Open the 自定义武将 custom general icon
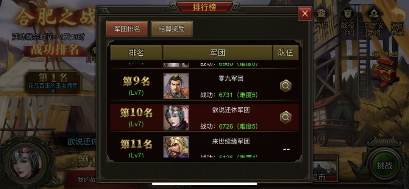 (x=373, y=20)
